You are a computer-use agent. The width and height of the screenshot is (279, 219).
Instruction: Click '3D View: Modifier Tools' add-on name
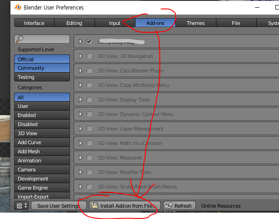pyautogui.click(x=125, y=172)
